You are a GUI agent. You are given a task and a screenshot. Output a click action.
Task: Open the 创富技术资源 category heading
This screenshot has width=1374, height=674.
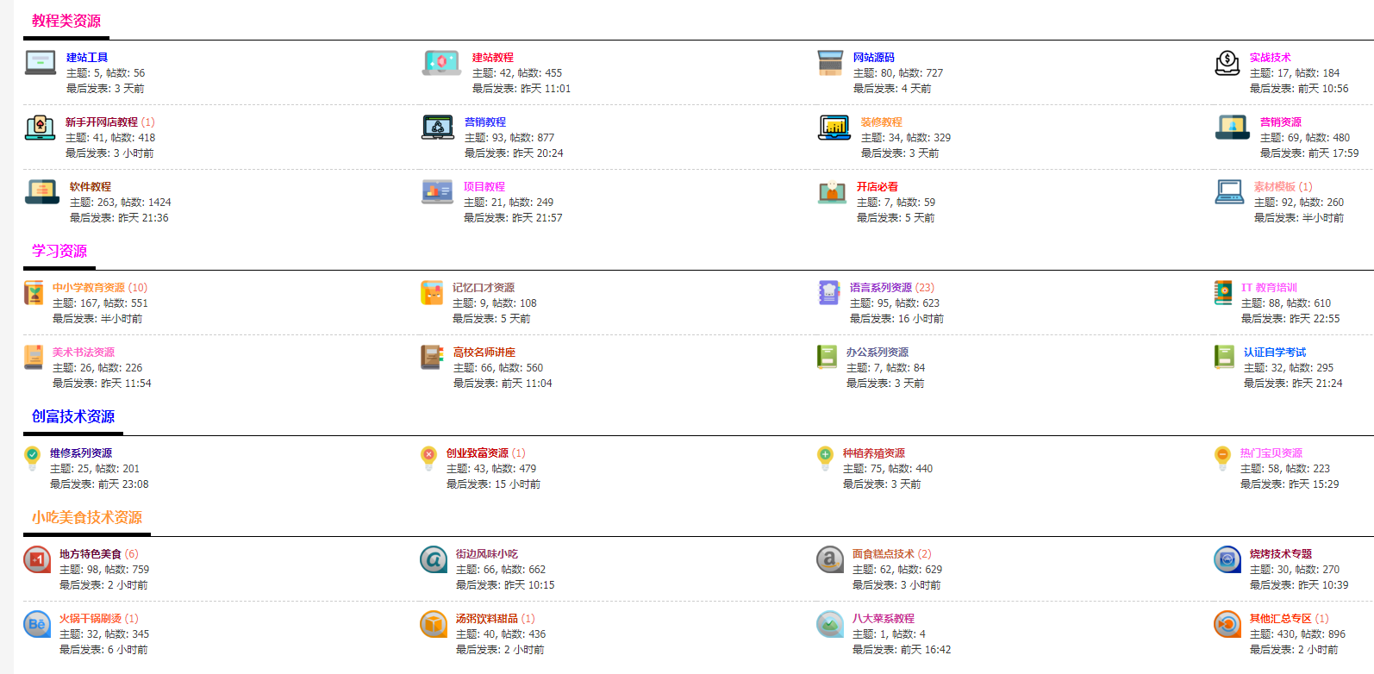point(73,416)
